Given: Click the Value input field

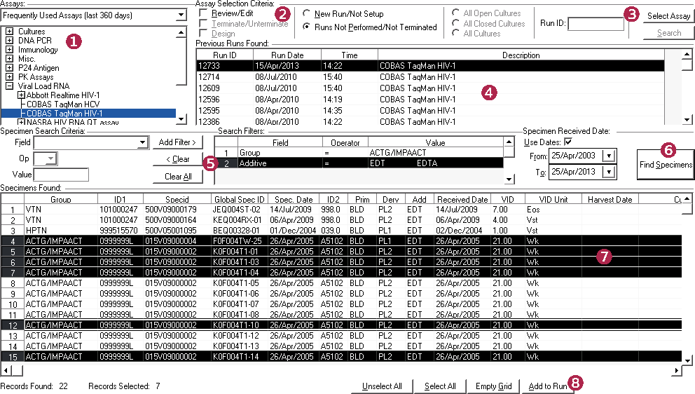Looking at the screenshot, I should point(61,175).
